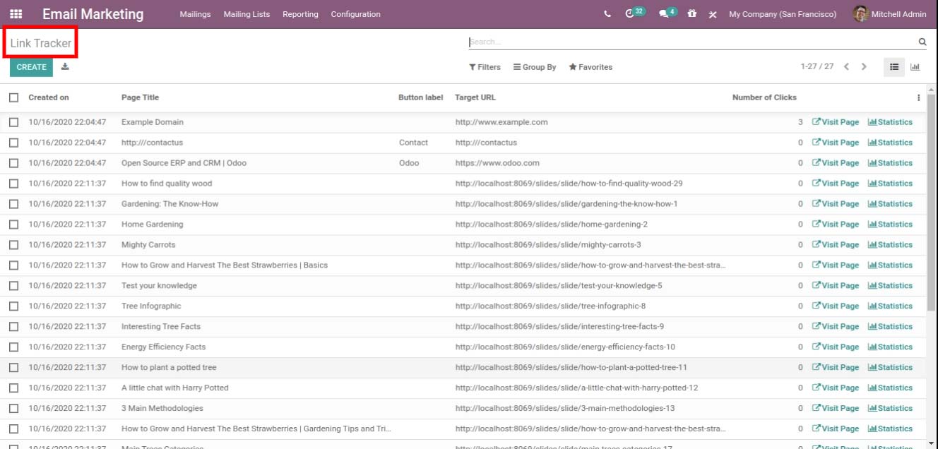Click the phone call icon in top bar
This screenshot has height=449, width=938.
[607, 14]
